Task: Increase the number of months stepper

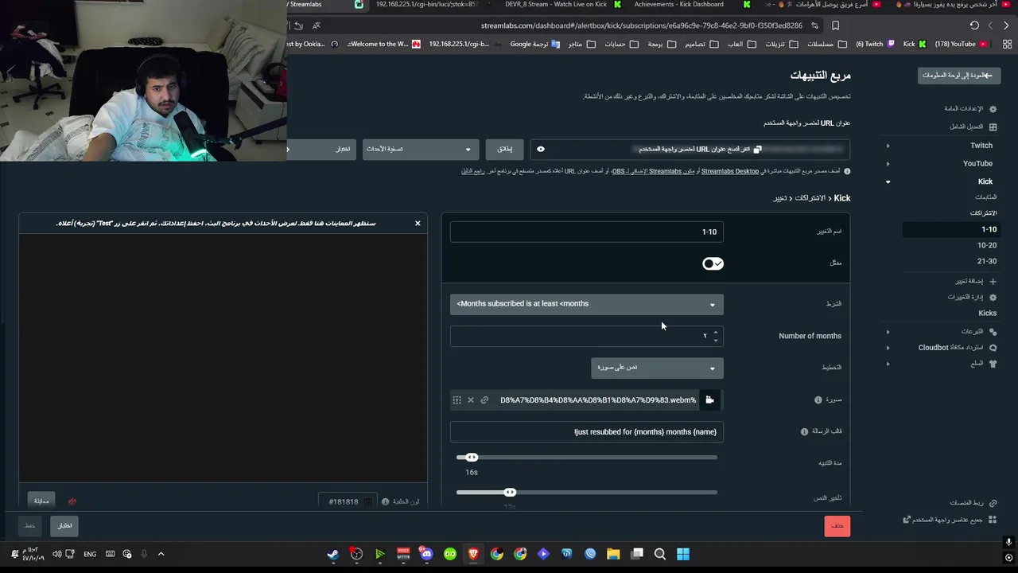Action: tap(716, 332)
